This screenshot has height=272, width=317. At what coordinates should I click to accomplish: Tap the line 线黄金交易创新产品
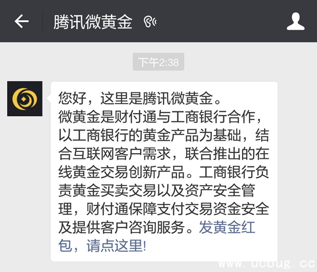coord(122,172)
